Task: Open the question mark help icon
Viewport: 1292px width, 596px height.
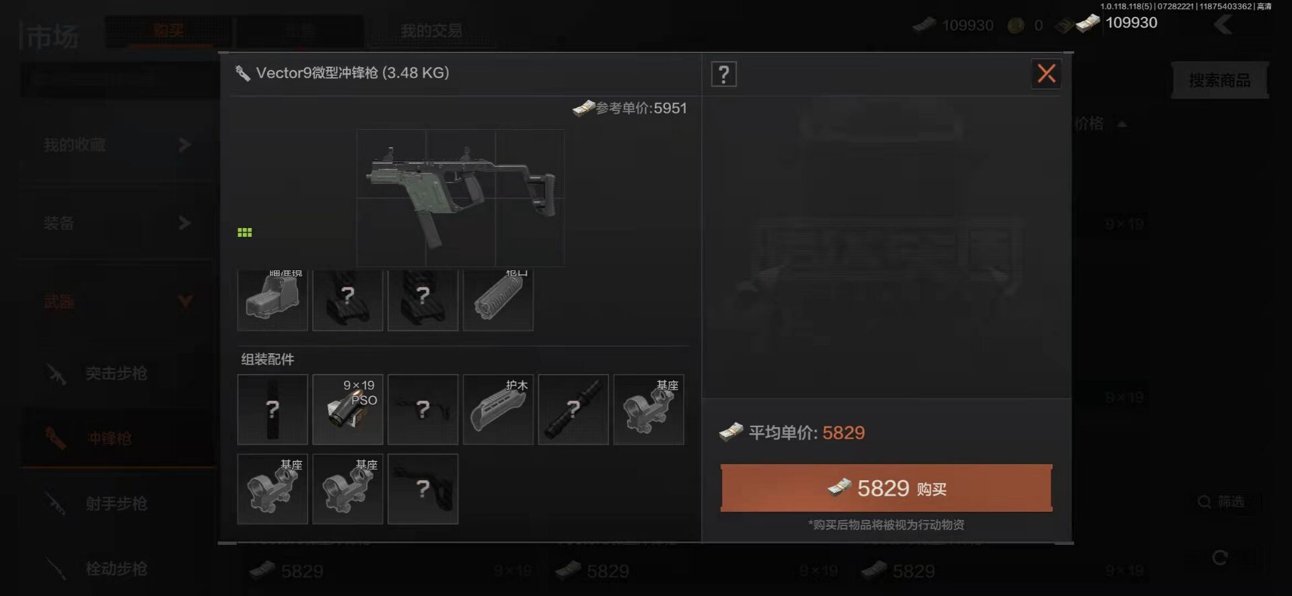Action: [x=724, y=74]
